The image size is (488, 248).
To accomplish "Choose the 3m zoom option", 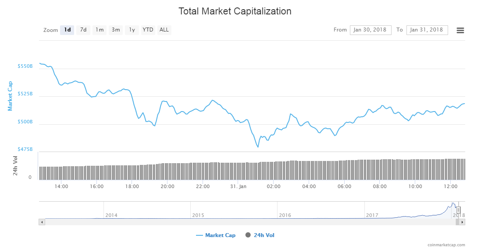I will pos(116,30).
